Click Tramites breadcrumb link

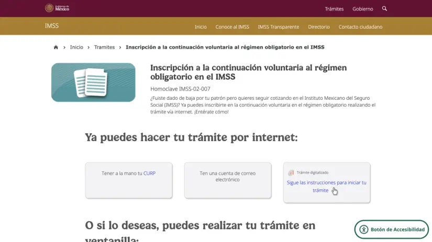click(x=104, y=47)
